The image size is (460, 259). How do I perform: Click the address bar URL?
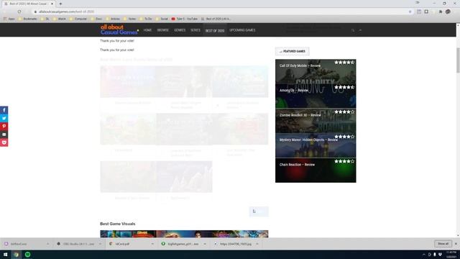point(66,12)
